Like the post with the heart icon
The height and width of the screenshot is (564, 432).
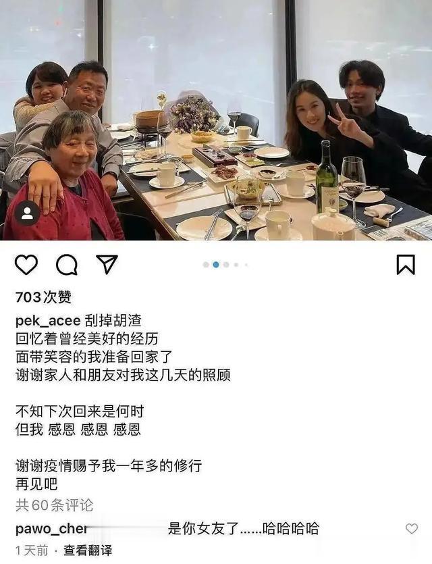(x=26, y=265)
